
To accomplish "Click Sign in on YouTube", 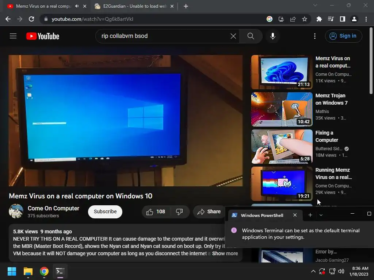I will pyautogui.click(x=343, y=36).
